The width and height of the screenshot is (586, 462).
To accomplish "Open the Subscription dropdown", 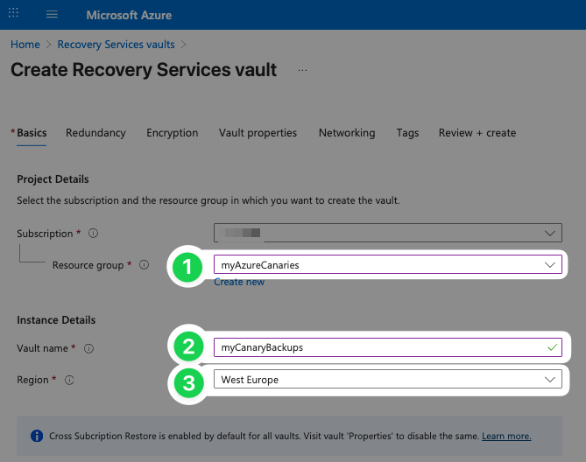I will point(387,233).
